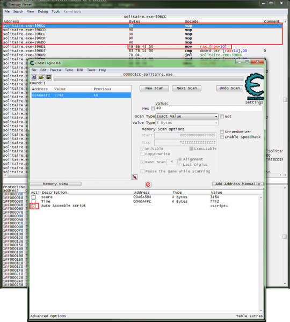Open Cheat Engine Edit menu

click(x=43, y=70)
